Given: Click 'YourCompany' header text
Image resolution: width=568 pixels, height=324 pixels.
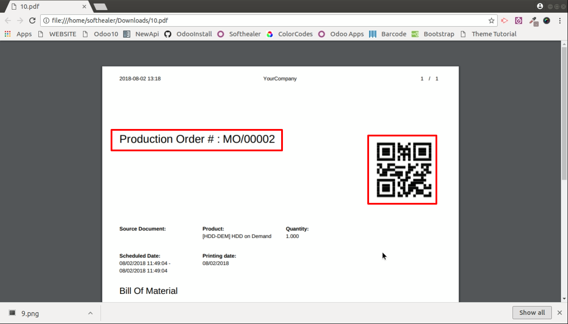Looking at the screenshot, I should point(280,79).
